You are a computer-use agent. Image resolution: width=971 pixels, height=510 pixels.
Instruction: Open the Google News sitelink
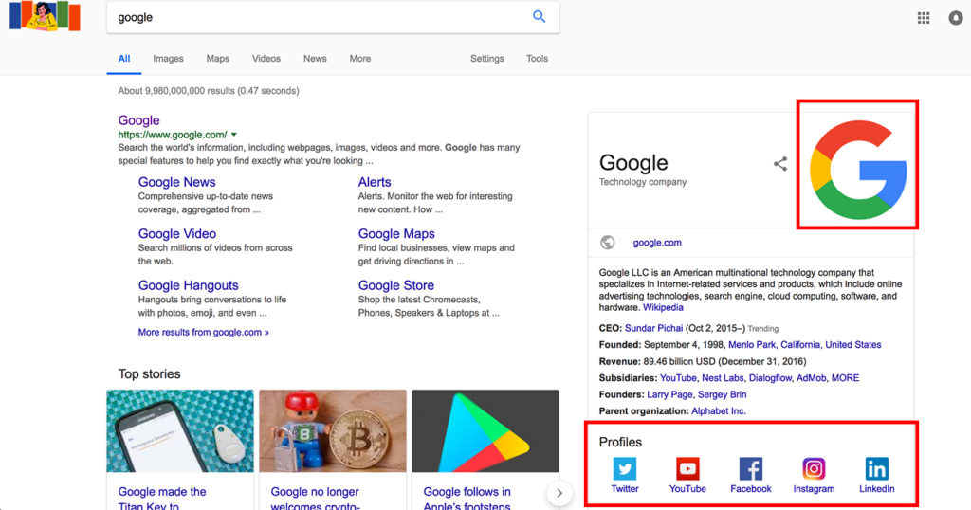(x=176, y=182)
